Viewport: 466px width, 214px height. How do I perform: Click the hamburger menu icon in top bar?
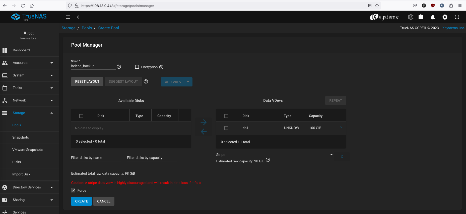(x=68, y=17)
